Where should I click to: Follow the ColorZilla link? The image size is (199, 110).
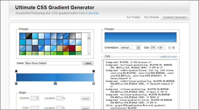pos(92,13)
